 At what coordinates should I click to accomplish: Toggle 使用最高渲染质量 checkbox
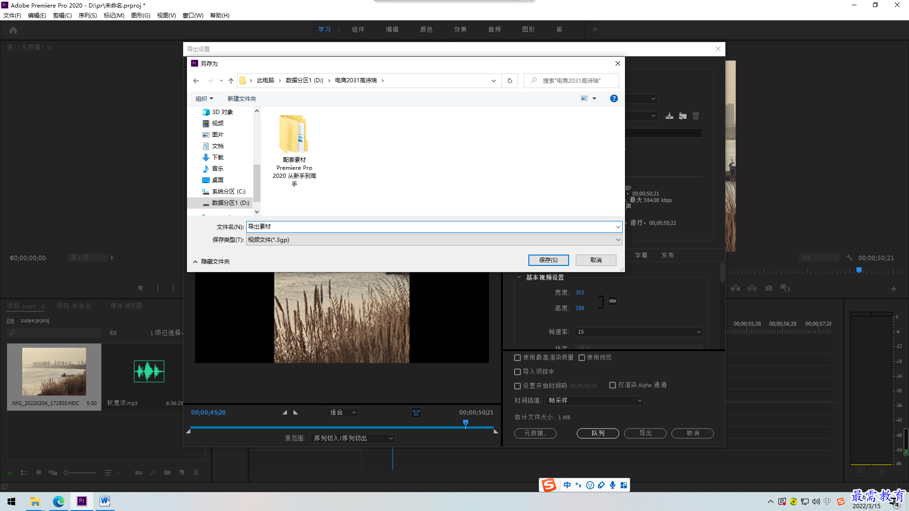tap(517, 358)
